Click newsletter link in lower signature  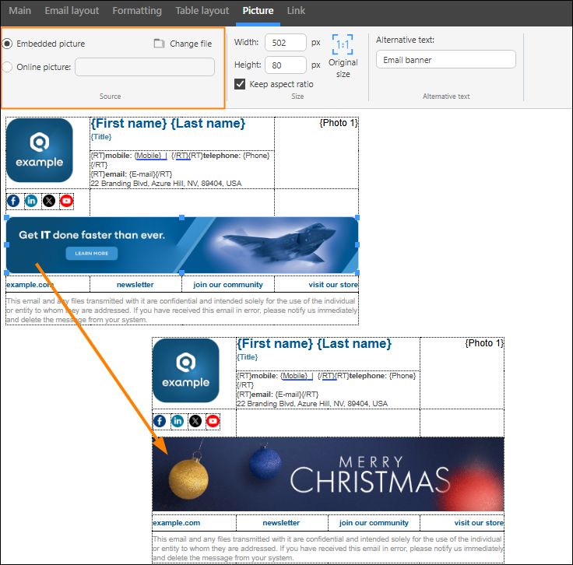281,523
